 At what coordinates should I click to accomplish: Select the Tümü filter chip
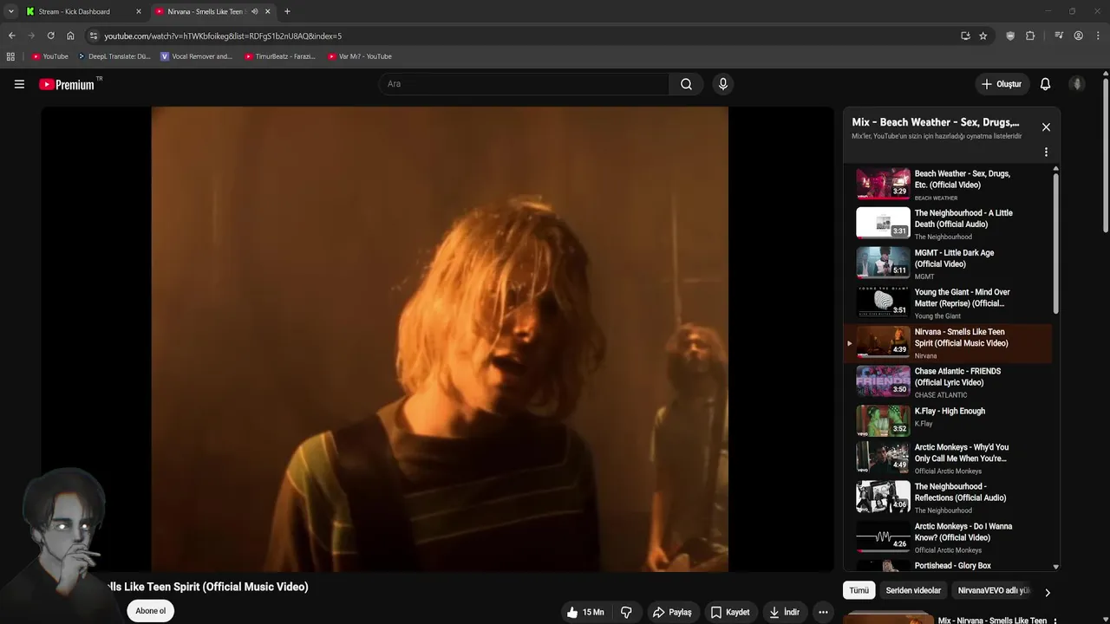[859, 590]
